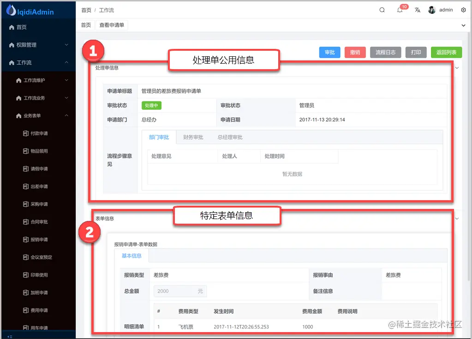This screenshot has height=339, width=472.
Task: Click the 处理人 column header
Action: [239, 156]
